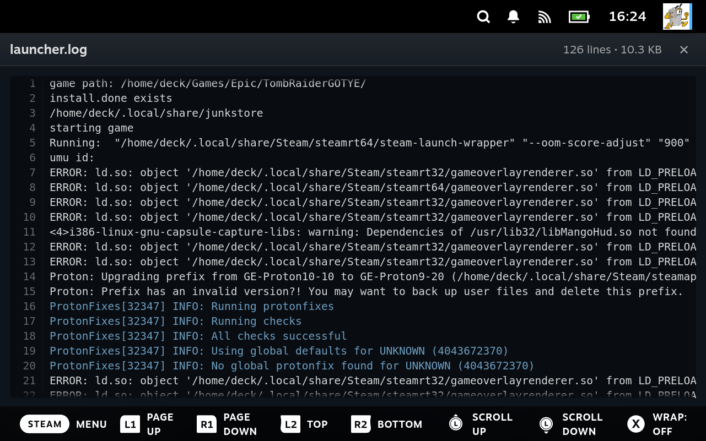The height and width of the screenshot is (441, 706).
Task: Click line number 10
Action: pos(29,217)
